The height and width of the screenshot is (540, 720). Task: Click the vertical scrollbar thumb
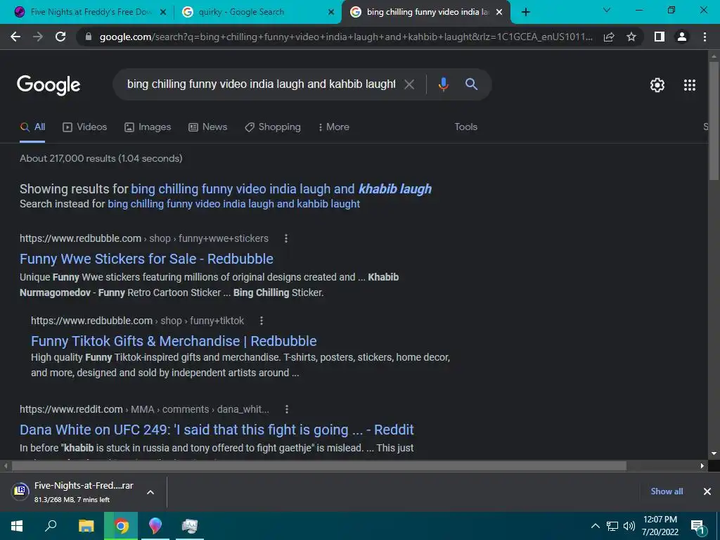[714, 120]
